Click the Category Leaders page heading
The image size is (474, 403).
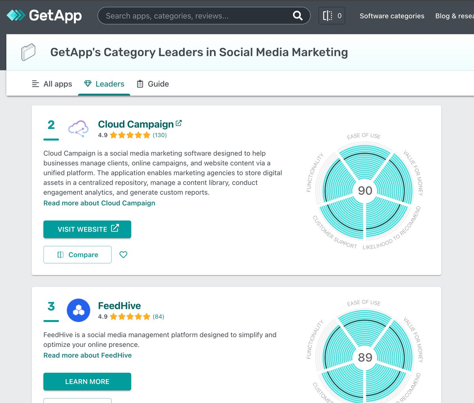click(199, 52)
